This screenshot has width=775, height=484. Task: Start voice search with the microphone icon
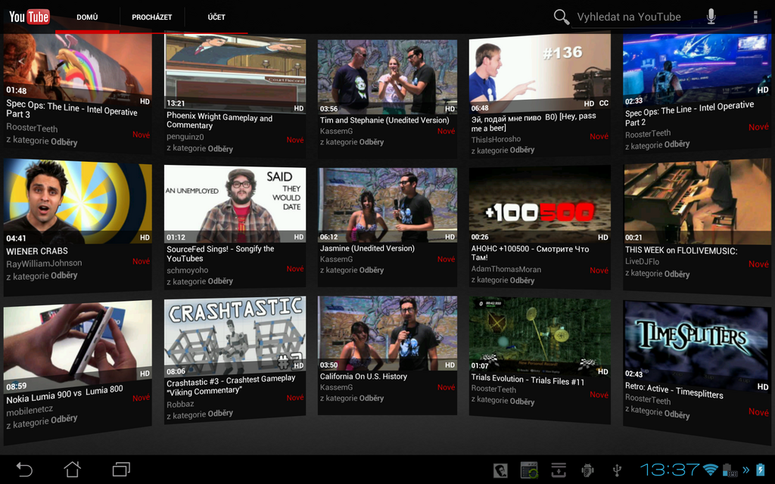[710, 16]
